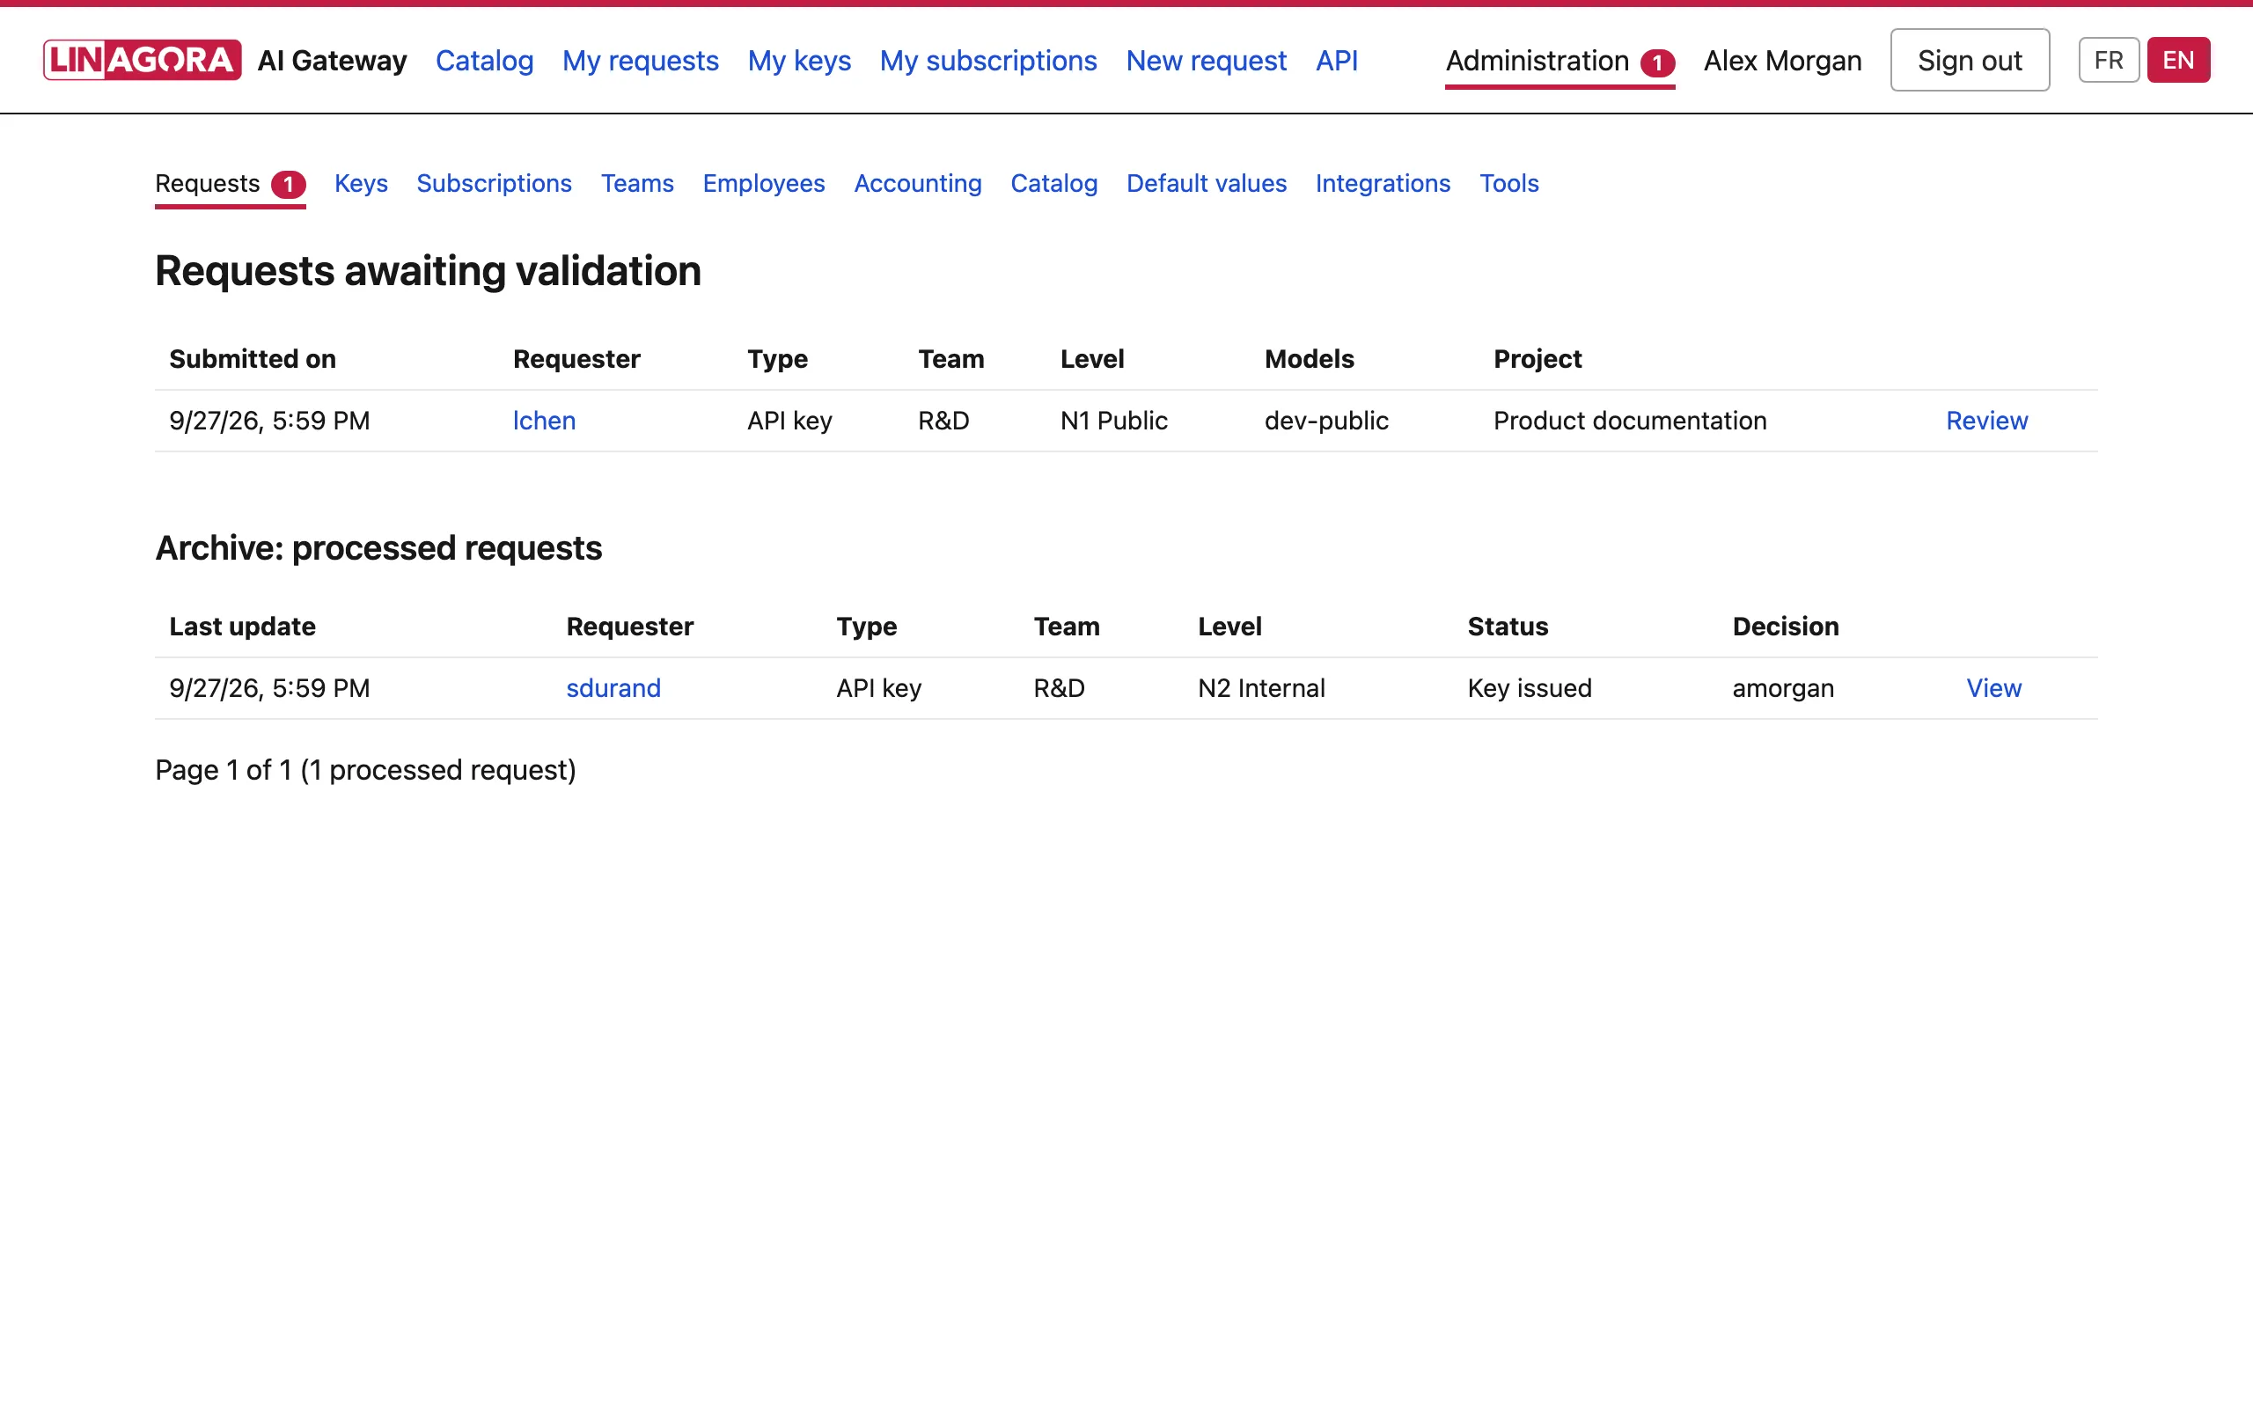
Task: Open the Employees admin tab
Action: click(763, 183)
